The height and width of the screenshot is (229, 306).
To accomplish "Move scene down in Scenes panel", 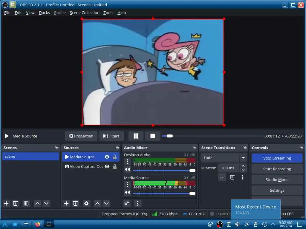I will click(46, 203).
